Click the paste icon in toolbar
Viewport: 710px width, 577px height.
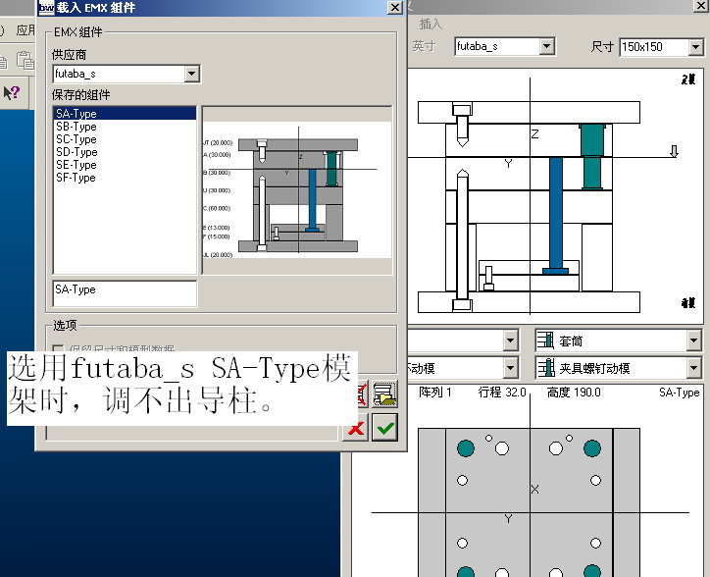tap(25, 60)
